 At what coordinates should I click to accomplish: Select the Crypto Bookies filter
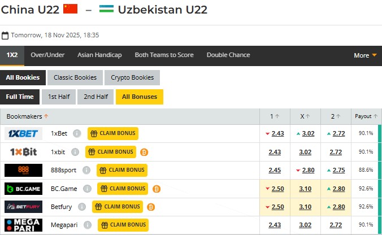tap(132, 77)
